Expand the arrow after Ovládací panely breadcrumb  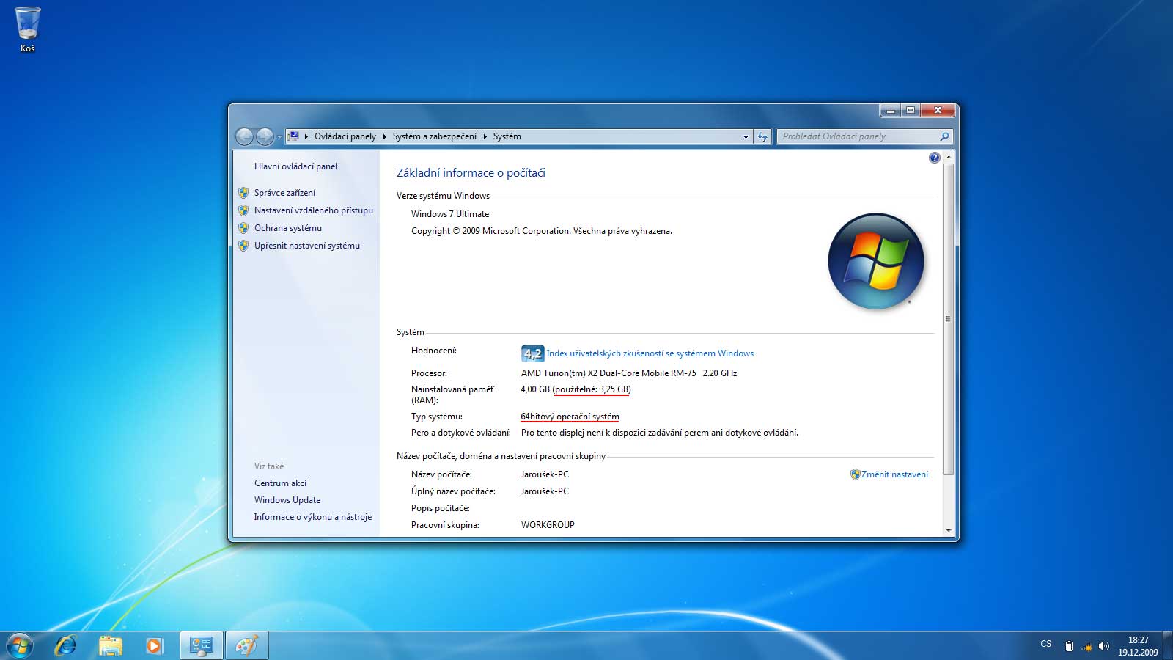384,136
